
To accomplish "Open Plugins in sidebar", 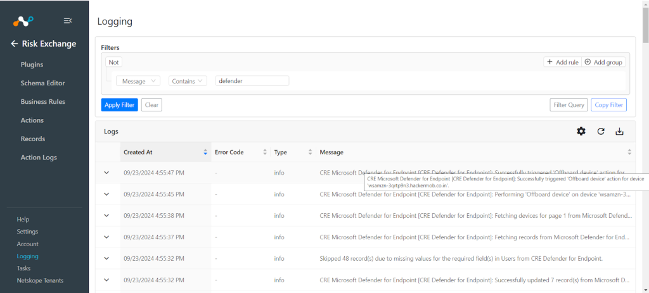I will tap(32, 65).
